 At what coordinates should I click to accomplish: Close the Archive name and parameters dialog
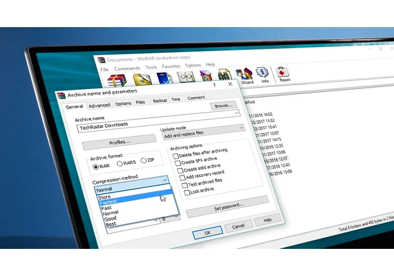coord(230,84)
